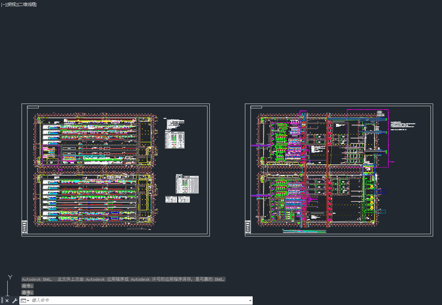This screenshot has height=305, width=442.
Task: Open the [二维线框] visual style menu
Action: (27, 5)
